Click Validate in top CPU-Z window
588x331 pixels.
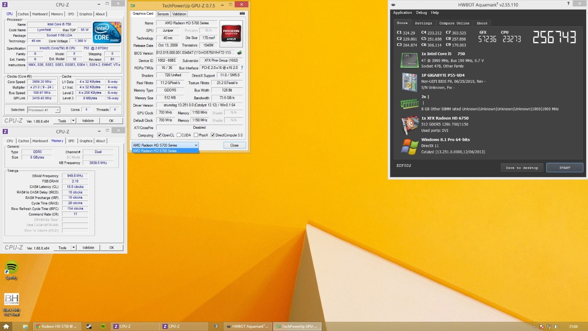pos(88,121)
